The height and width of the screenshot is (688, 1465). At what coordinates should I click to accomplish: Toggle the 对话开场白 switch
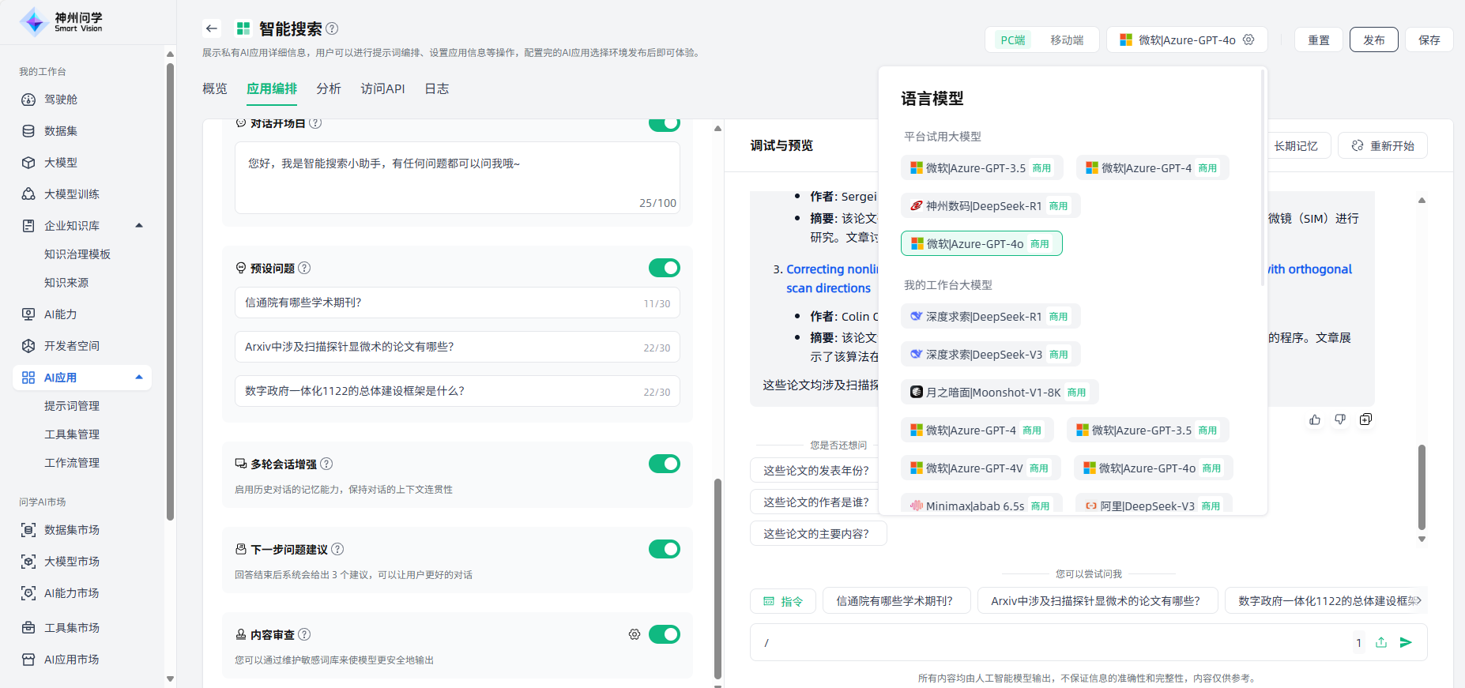pyautogui.click(x=665, y=123)
